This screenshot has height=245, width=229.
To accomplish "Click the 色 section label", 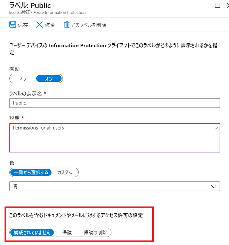I will (12, 163).
